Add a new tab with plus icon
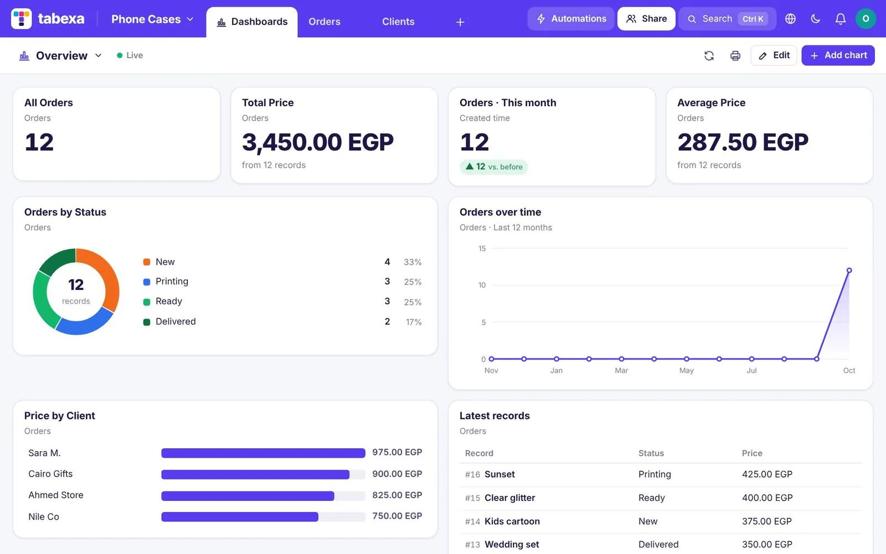Screen dimensions: 886x554 point(460,22)
